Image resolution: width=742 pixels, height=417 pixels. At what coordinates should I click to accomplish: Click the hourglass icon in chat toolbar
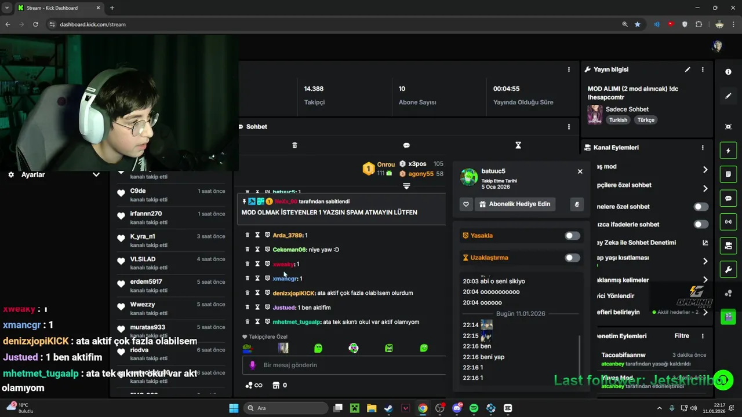pyautogui.click(x=518, y=145)
